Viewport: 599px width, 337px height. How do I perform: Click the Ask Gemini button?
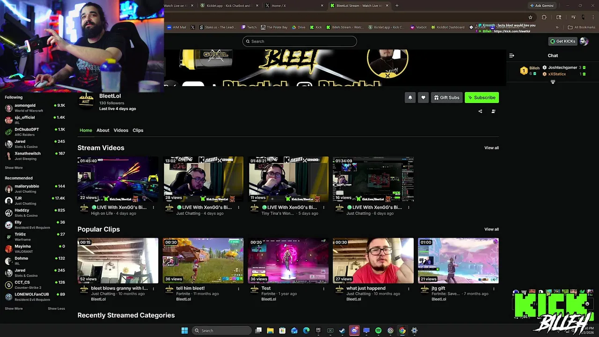(541, 6)
